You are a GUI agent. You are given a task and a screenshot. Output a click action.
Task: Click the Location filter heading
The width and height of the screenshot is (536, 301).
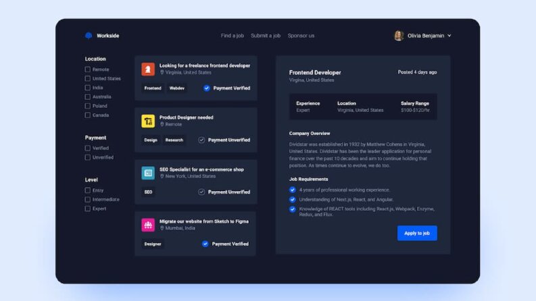(95, 59)
